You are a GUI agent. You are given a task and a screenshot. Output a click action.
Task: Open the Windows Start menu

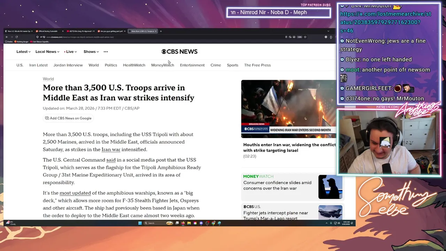[x=140, y=223]
